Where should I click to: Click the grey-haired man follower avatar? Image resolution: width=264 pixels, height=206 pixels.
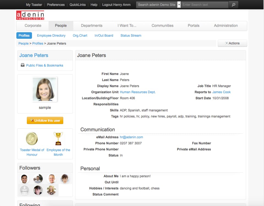pos(51,179)
